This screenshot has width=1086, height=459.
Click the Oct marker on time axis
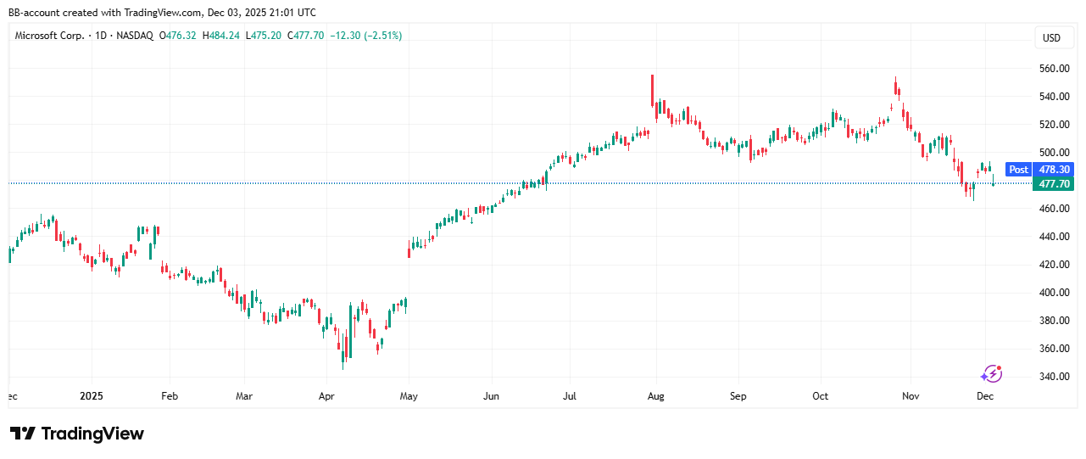point(820,396)
